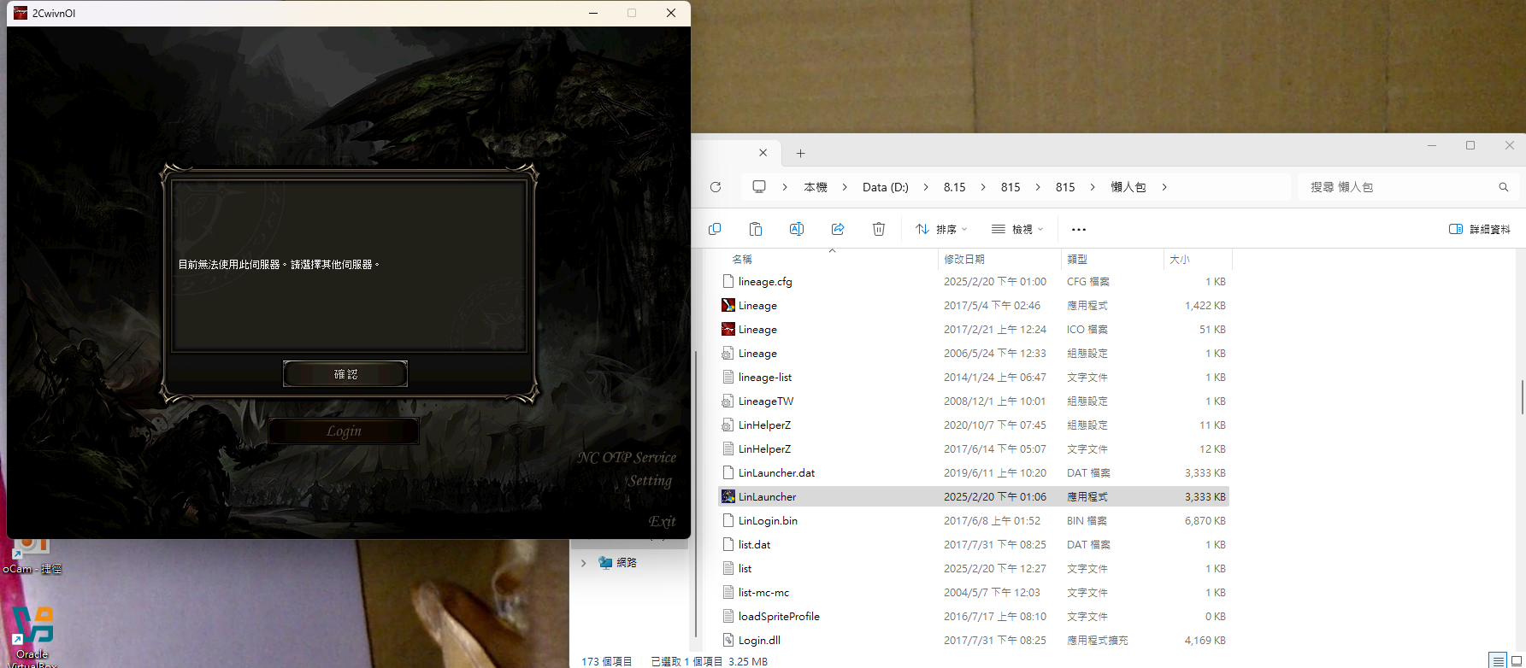Screen dimensions: 1526x668
Task: Navigate to 本機 in breadcrumb
Action: click(x=816, y=187)
